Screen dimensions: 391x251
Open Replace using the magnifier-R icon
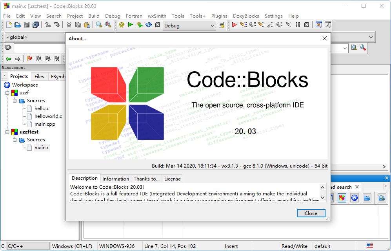108,25
